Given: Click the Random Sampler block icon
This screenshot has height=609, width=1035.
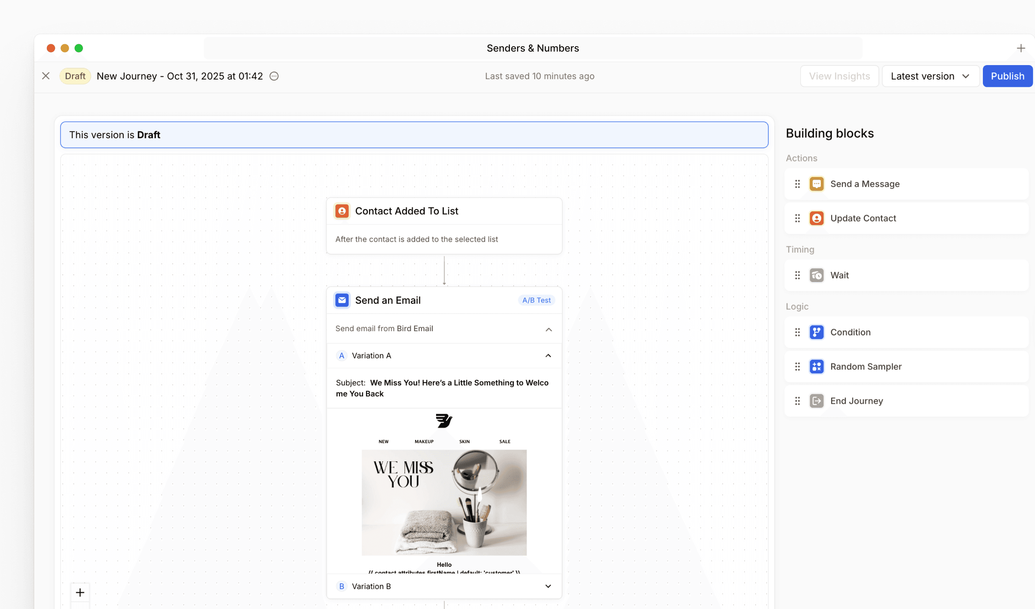Looking at the screenshot, I should click(x=816, y=367).
